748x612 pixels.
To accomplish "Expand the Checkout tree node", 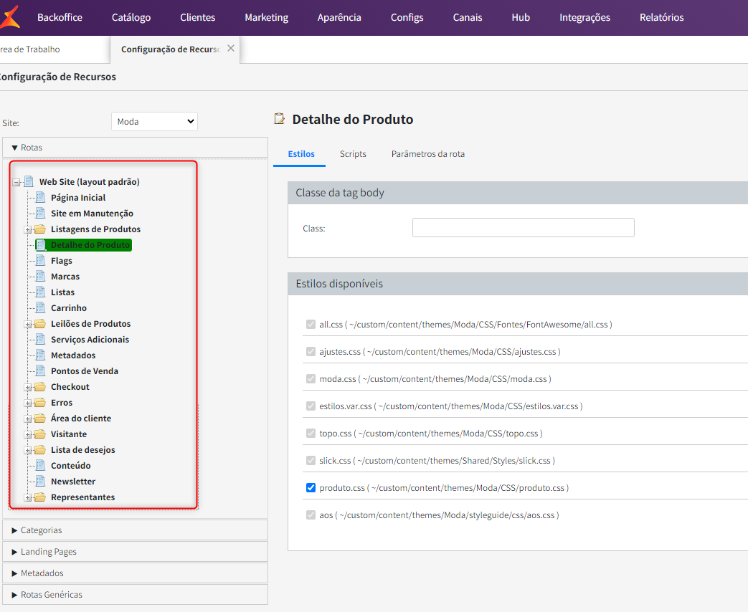I will tap(28, 387).
